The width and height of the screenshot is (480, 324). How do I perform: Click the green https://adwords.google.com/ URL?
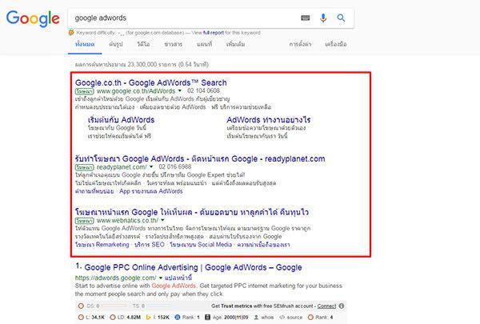pyautogui.click(x=116, y=278)
